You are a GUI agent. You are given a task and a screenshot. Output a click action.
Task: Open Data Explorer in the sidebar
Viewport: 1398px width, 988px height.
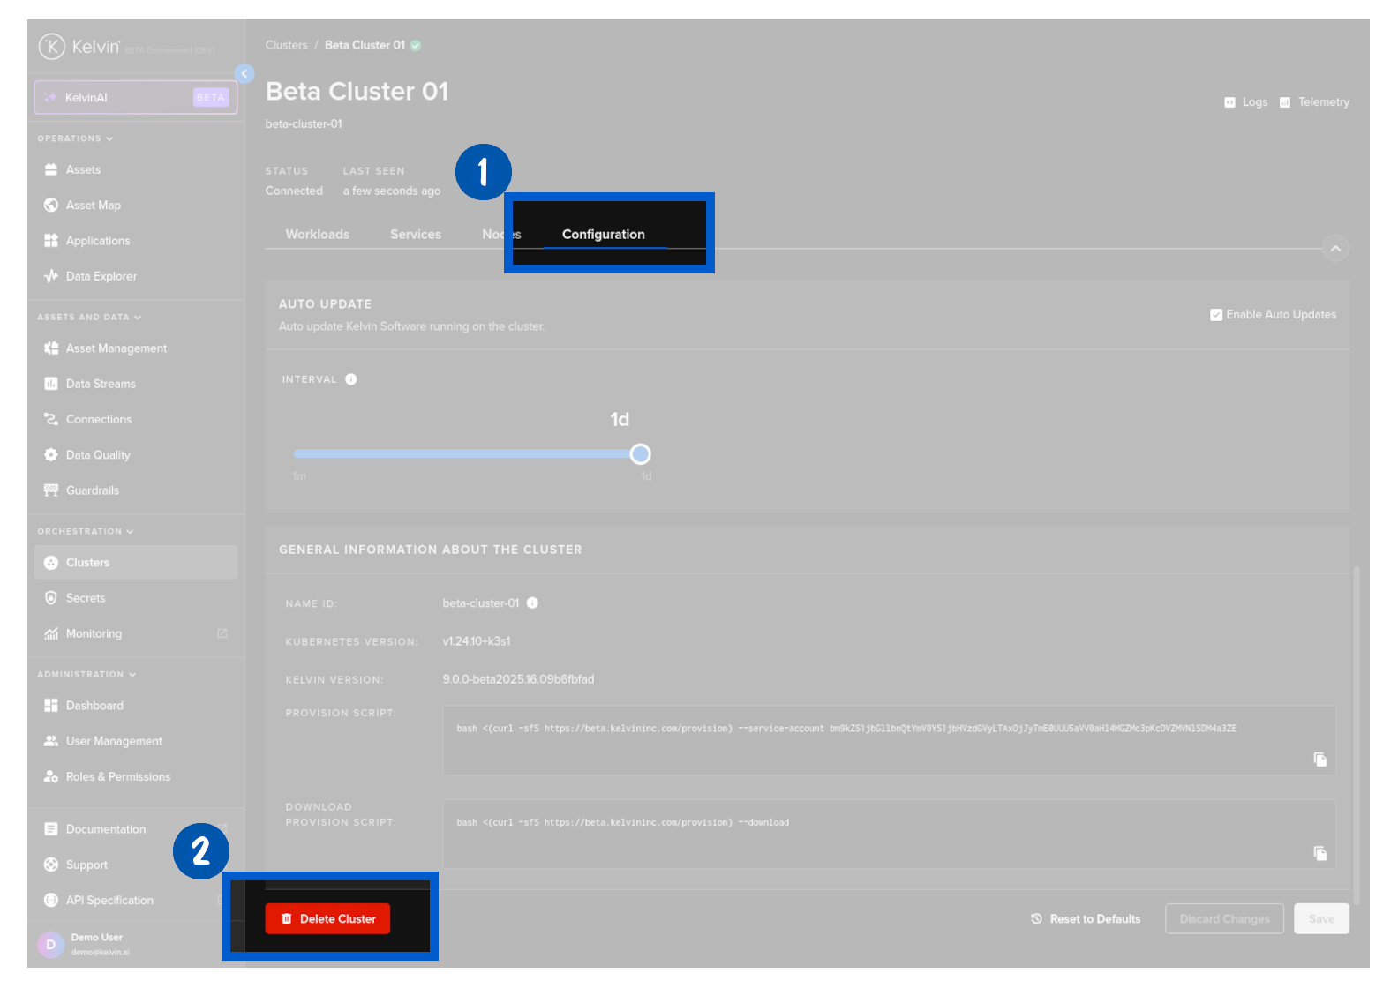pyautogui.click(x=101, y=276)
